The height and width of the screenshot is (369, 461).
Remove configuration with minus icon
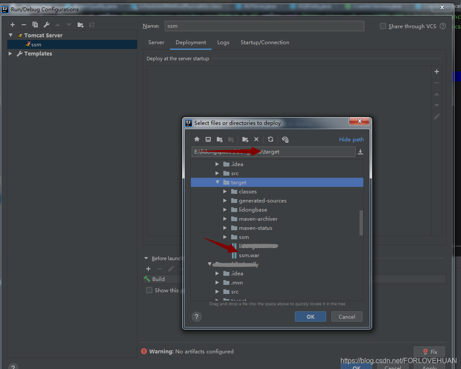click(24, 25)
